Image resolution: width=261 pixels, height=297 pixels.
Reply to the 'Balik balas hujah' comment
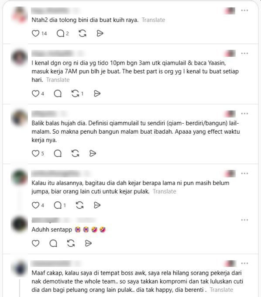tap(58, 153)
